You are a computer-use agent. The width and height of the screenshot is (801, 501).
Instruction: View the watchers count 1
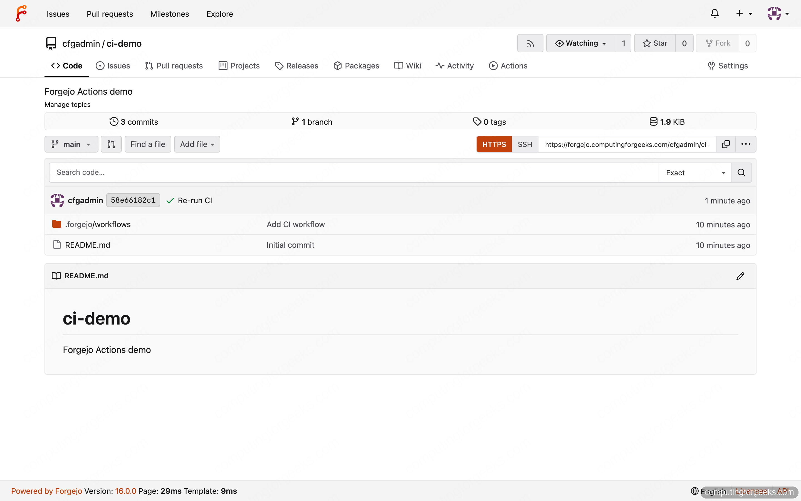click(x=624, y=43)
